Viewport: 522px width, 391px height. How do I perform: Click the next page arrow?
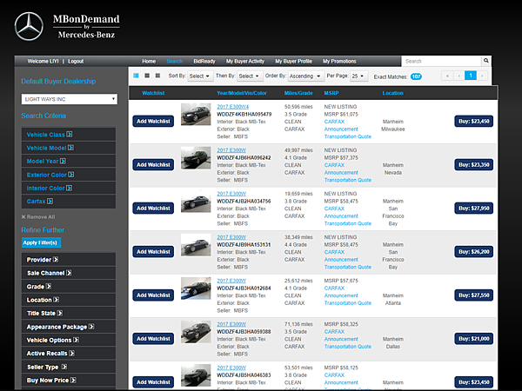point(482,76)
